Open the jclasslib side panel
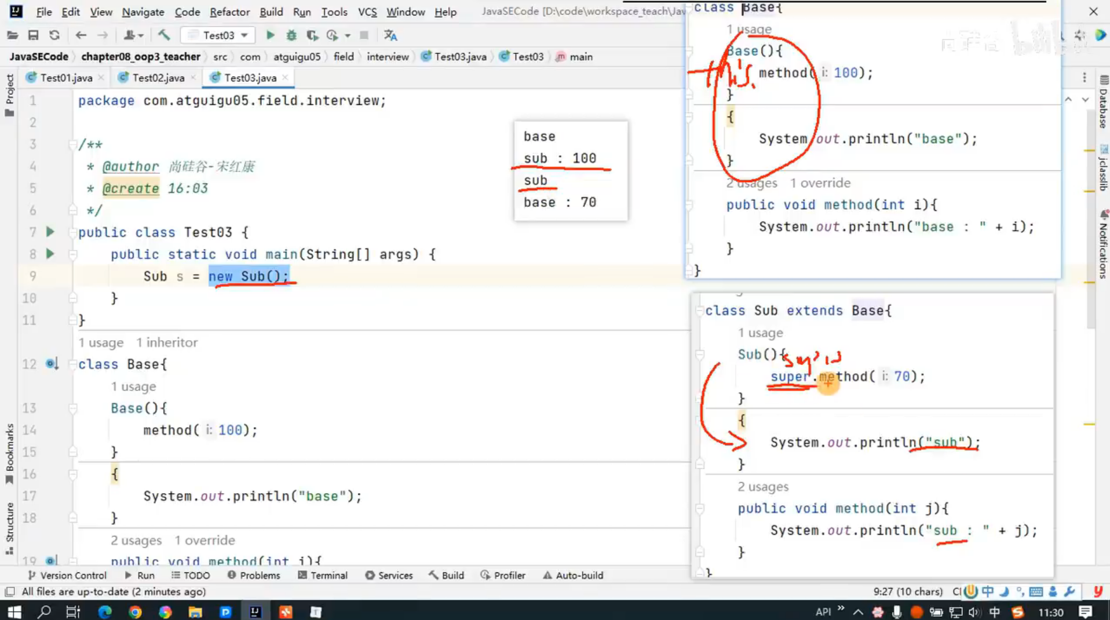The height and width of the screenshot is (620, 1110). point(1103,168)
